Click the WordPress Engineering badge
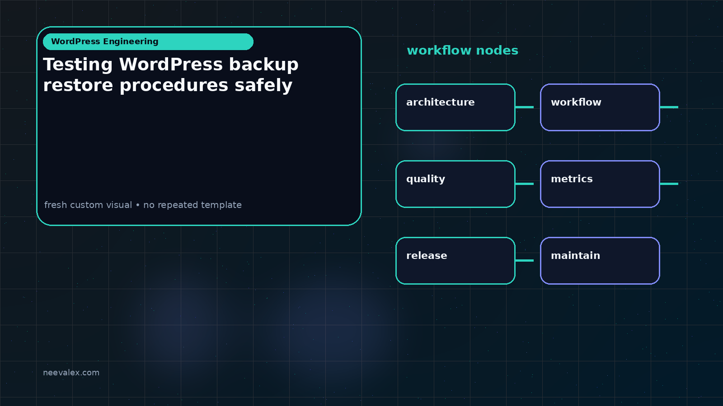723x406 pixels. (148, 42)
